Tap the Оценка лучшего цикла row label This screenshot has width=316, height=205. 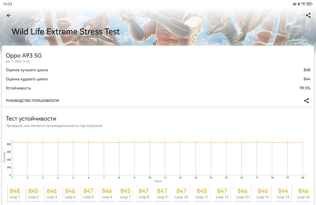click(27, 70)
